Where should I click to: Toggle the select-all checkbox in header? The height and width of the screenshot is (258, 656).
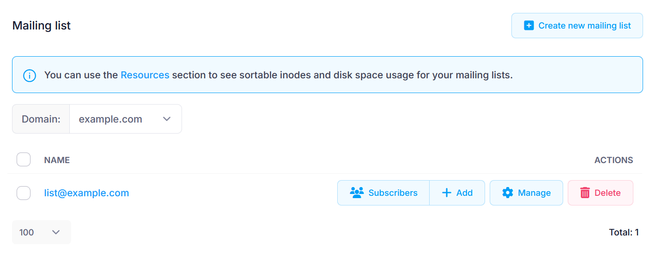[x=24, y=160]
